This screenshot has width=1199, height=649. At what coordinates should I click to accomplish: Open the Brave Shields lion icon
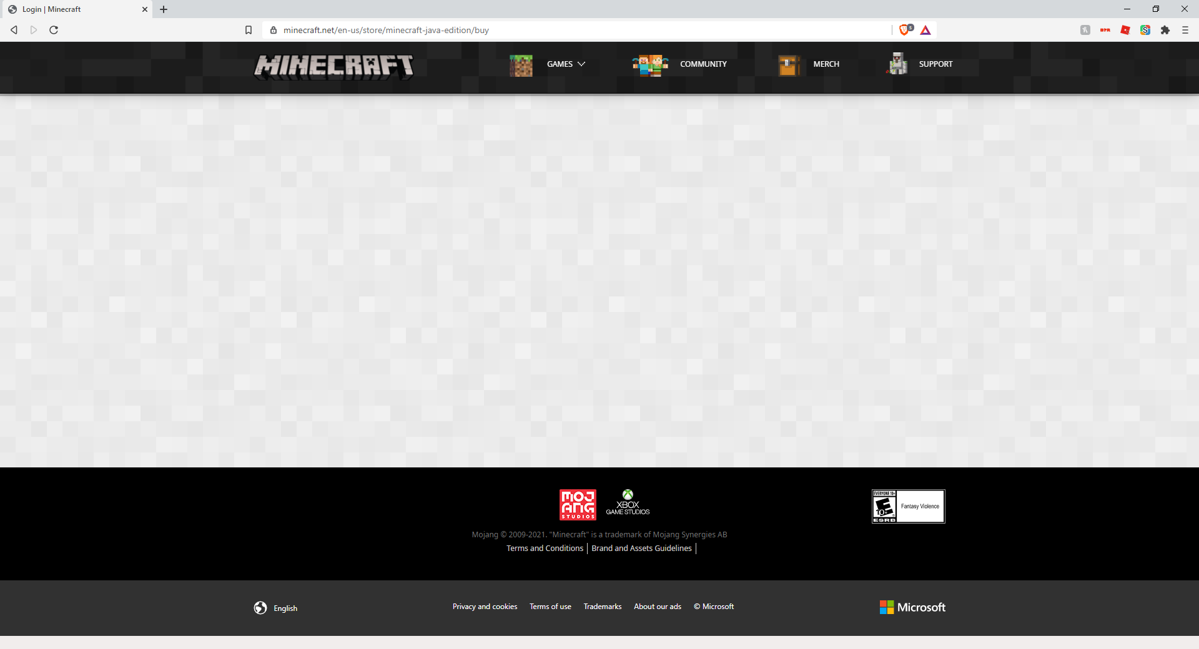905,29
